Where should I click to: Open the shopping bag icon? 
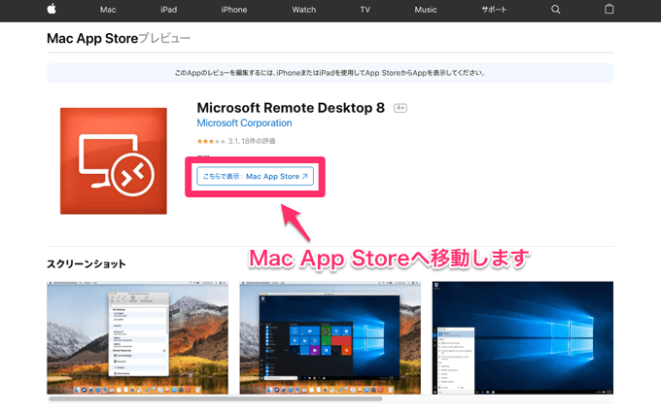(609, 9)
